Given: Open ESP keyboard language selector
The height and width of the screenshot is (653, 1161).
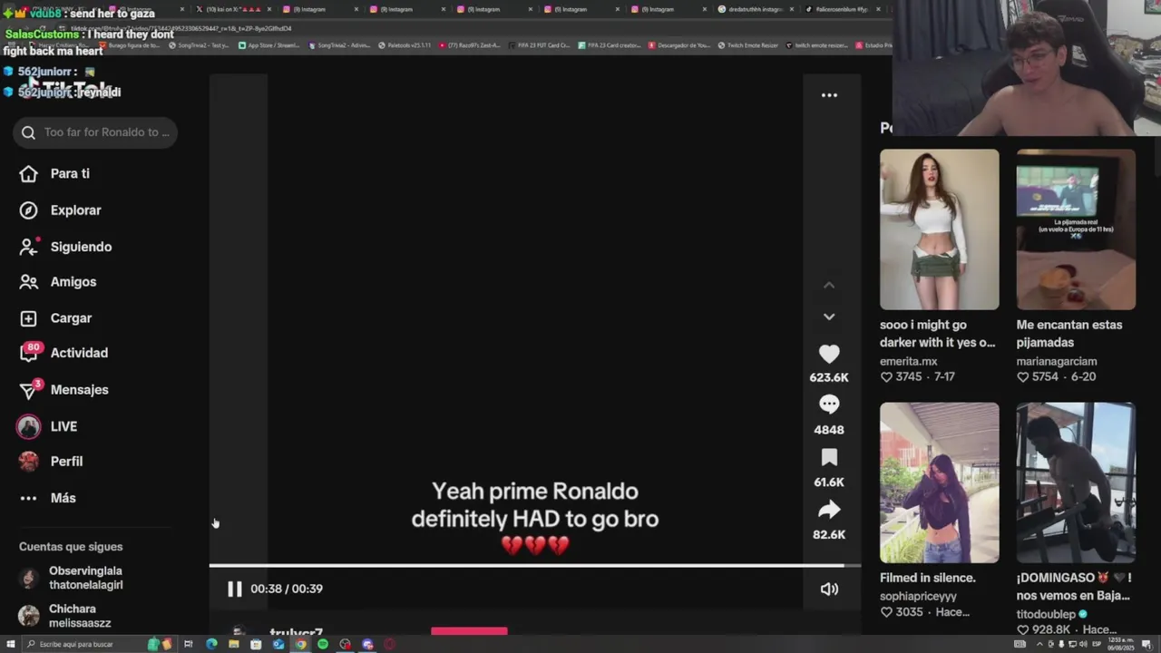Looking at the screenshot, I should (1096, 643).
